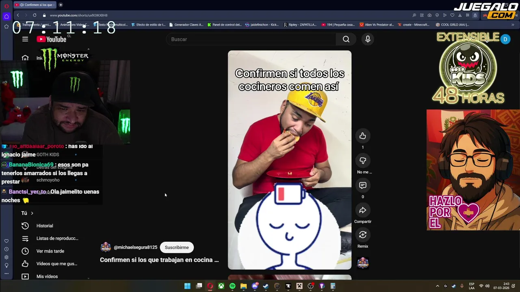Image resolution: width=520 pixels, height=292 pixels.
Task: Open Spotify from the taskbar
Action: click(232, 286)
